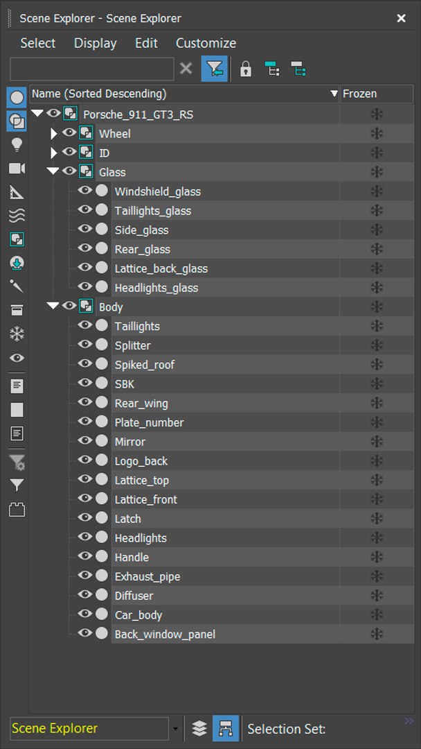Viewport: 421px width, 749px height.
Task: Toggle visibility of Wheel group
Action: click(69, 132)
